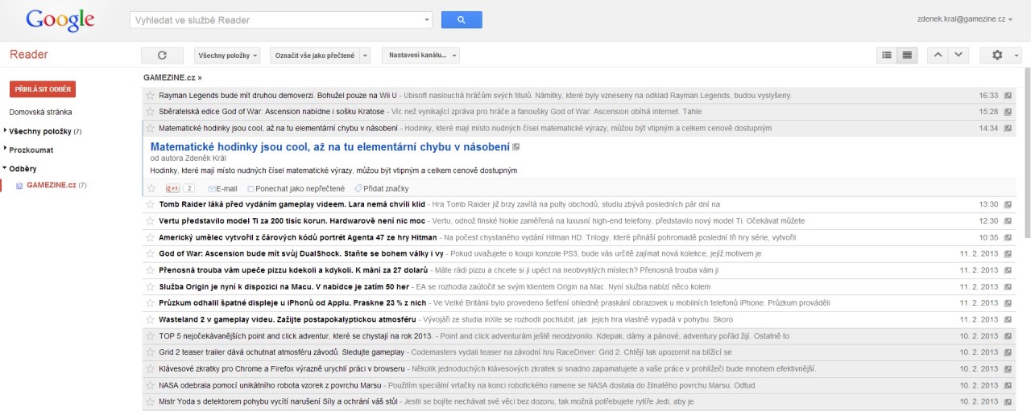The image size is (1031, 411).
Task: Open the settings gear menu
Action: click(x=1000, y=55)
